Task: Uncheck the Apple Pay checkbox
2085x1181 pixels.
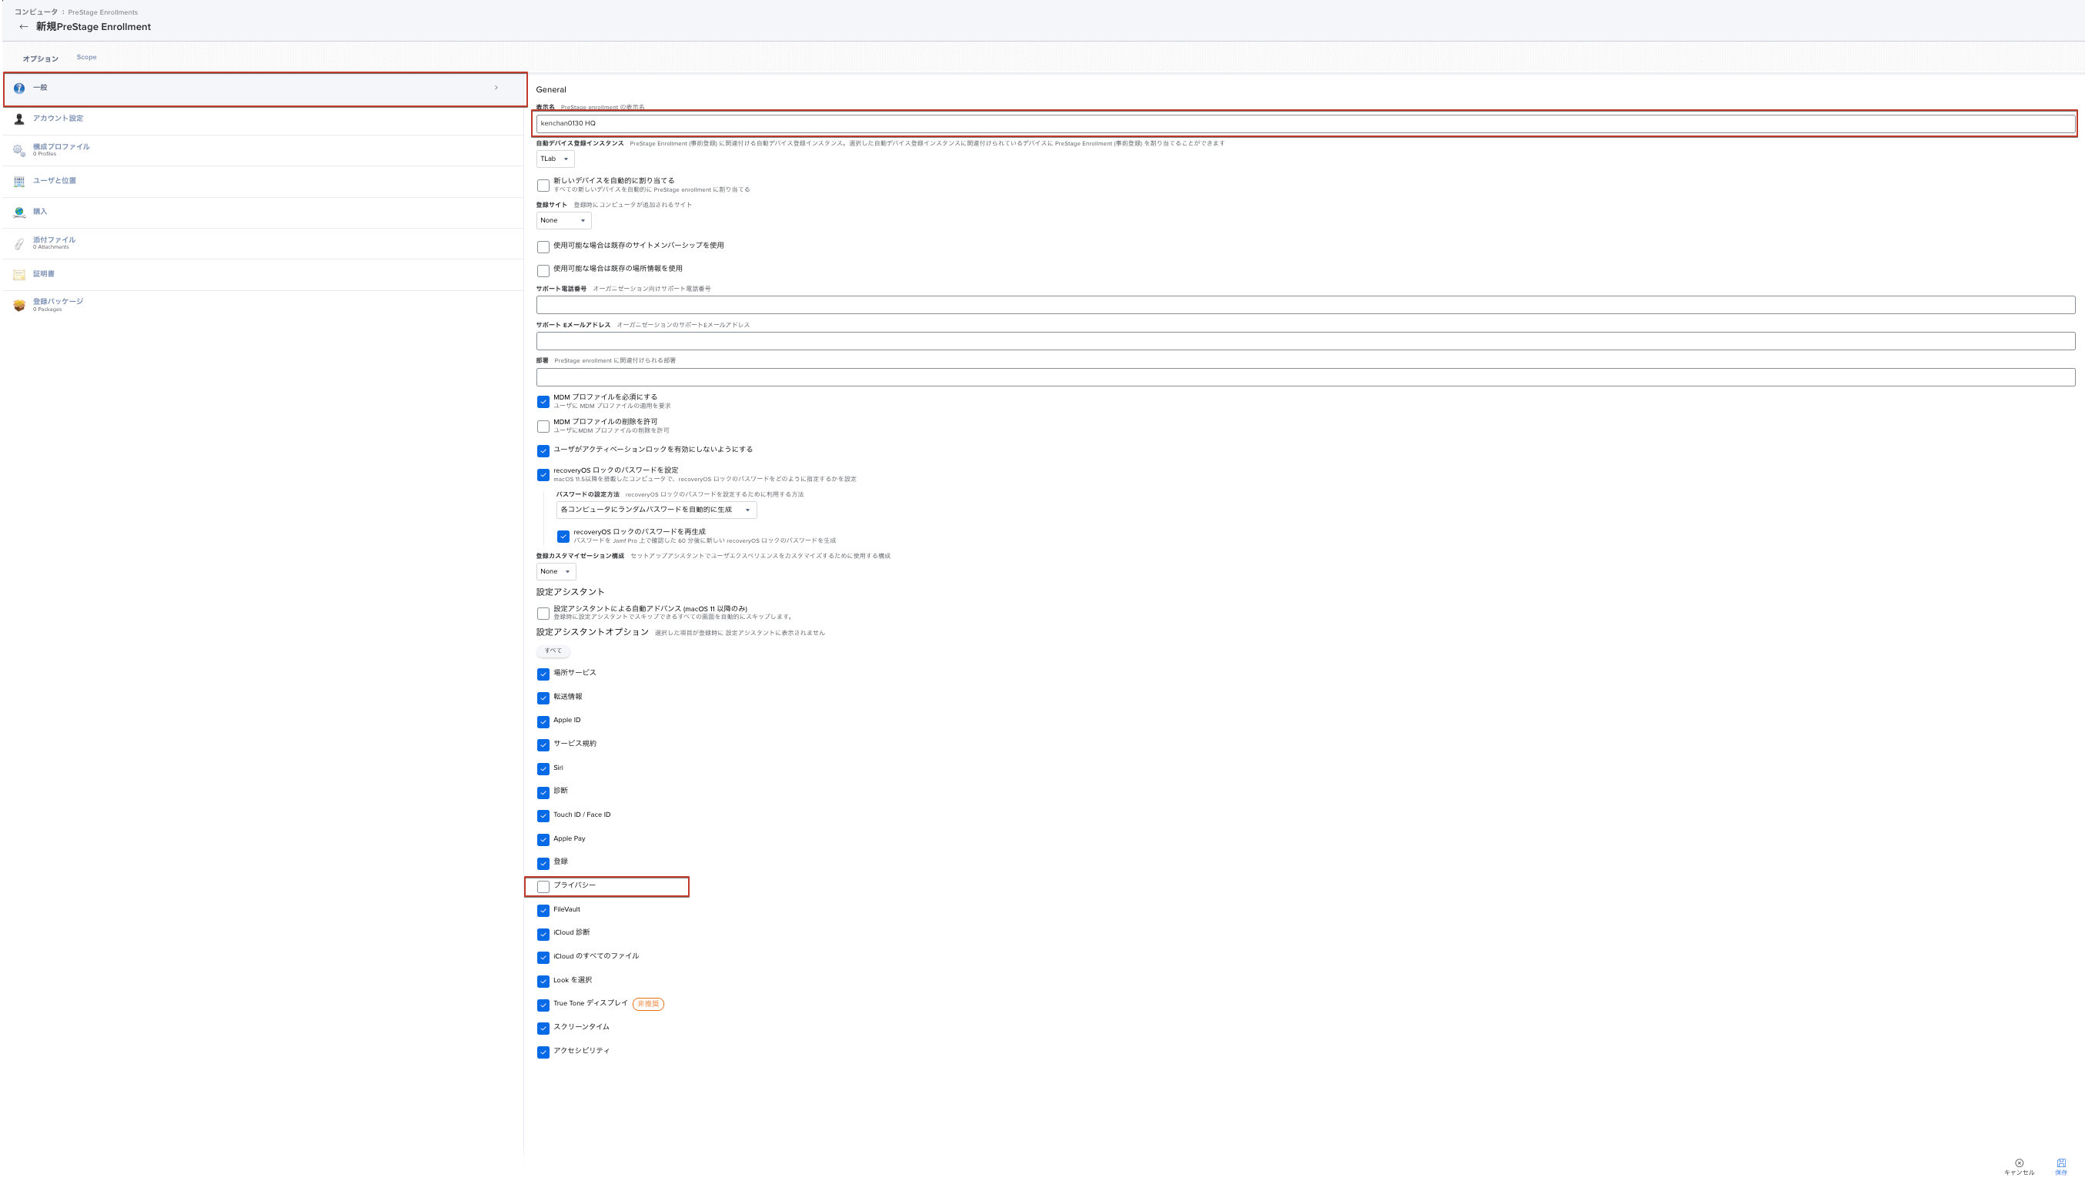Action: (543, 841)
